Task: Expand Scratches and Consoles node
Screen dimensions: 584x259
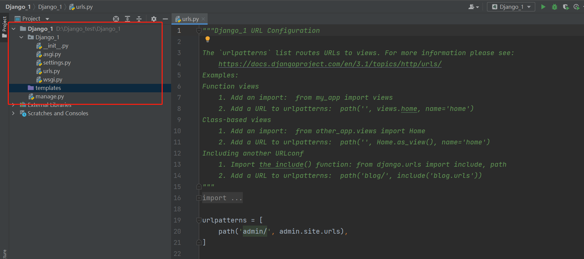Action: tap(14, 113)
